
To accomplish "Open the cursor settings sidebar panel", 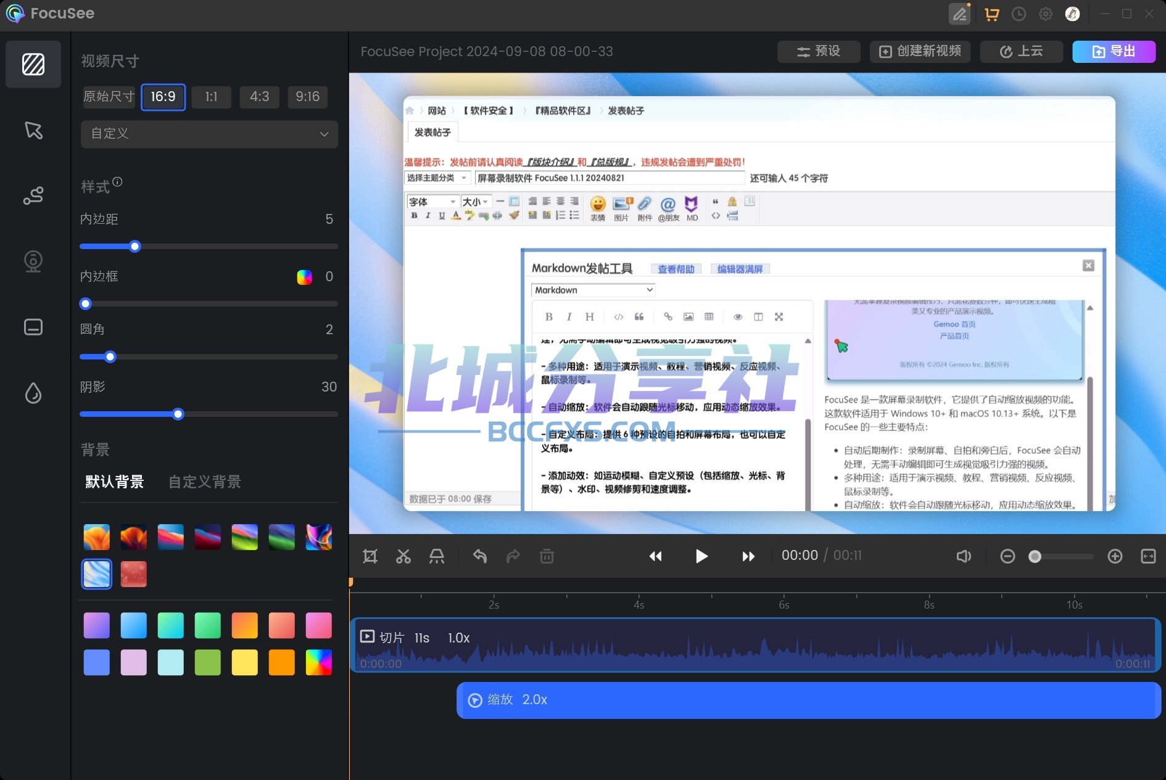I will (x=33, y=130).
